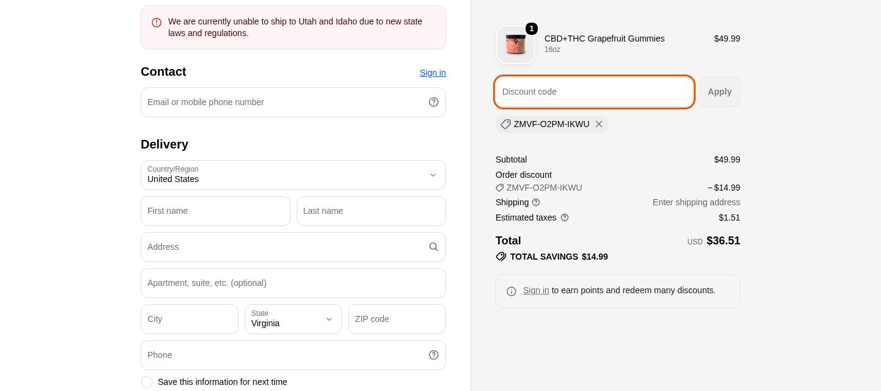
Task: Click the Address input field
Action: [x=293, y=247]
